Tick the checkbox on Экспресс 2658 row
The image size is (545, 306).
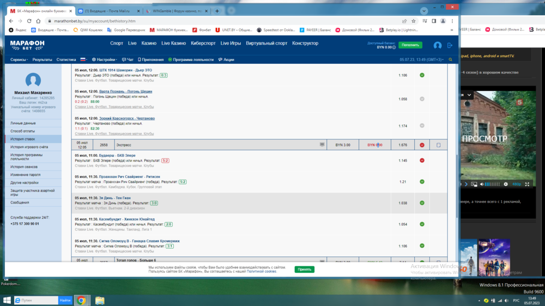point(438,145)
